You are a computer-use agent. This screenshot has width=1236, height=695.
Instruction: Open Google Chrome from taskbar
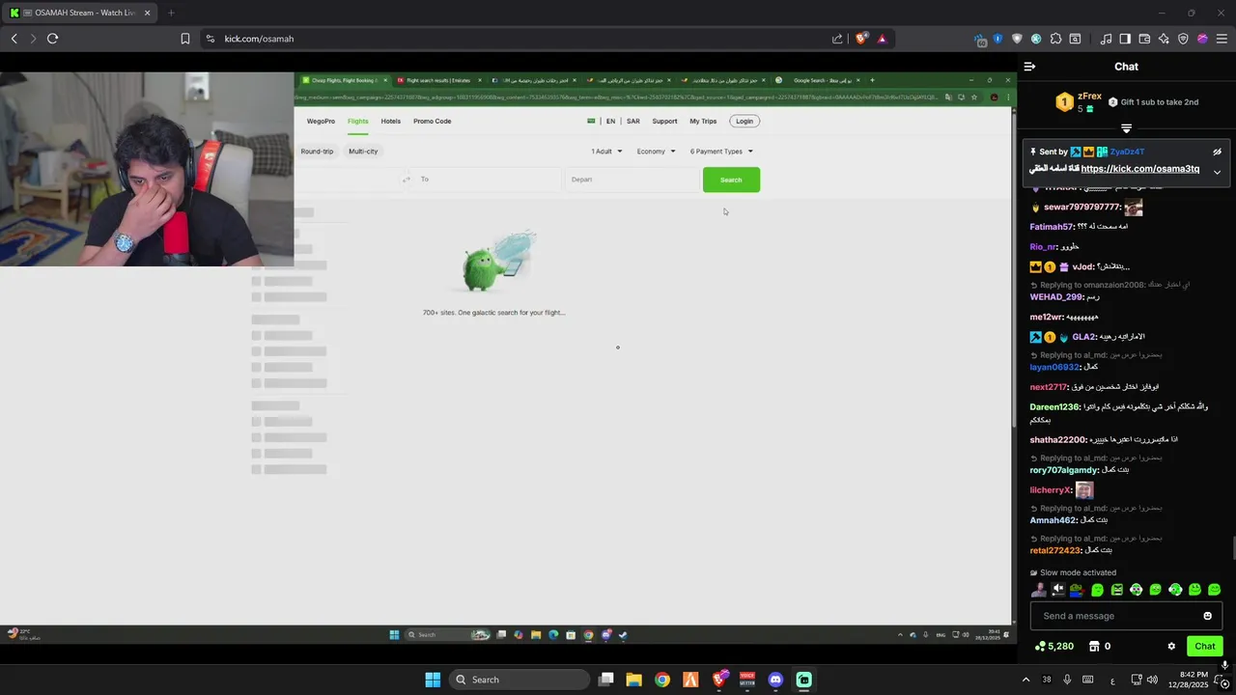tap(661, 680)
